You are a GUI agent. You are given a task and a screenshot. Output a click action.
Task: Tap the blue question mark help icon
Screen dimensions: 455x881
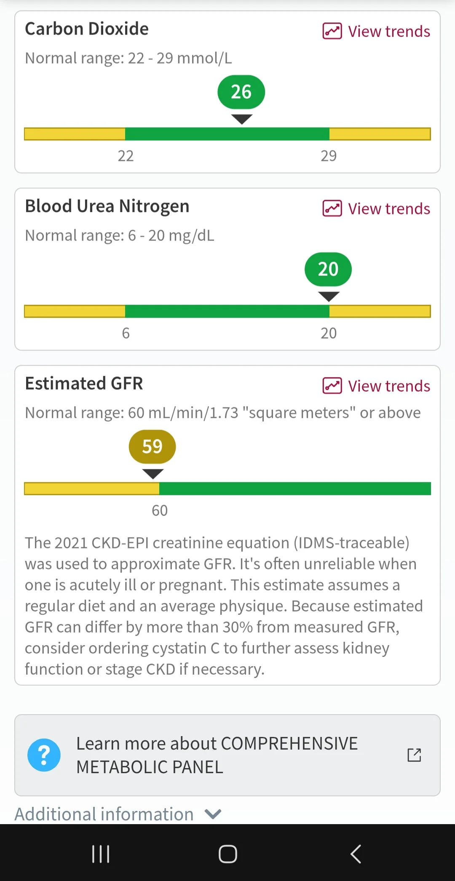(x=44, y=755)
